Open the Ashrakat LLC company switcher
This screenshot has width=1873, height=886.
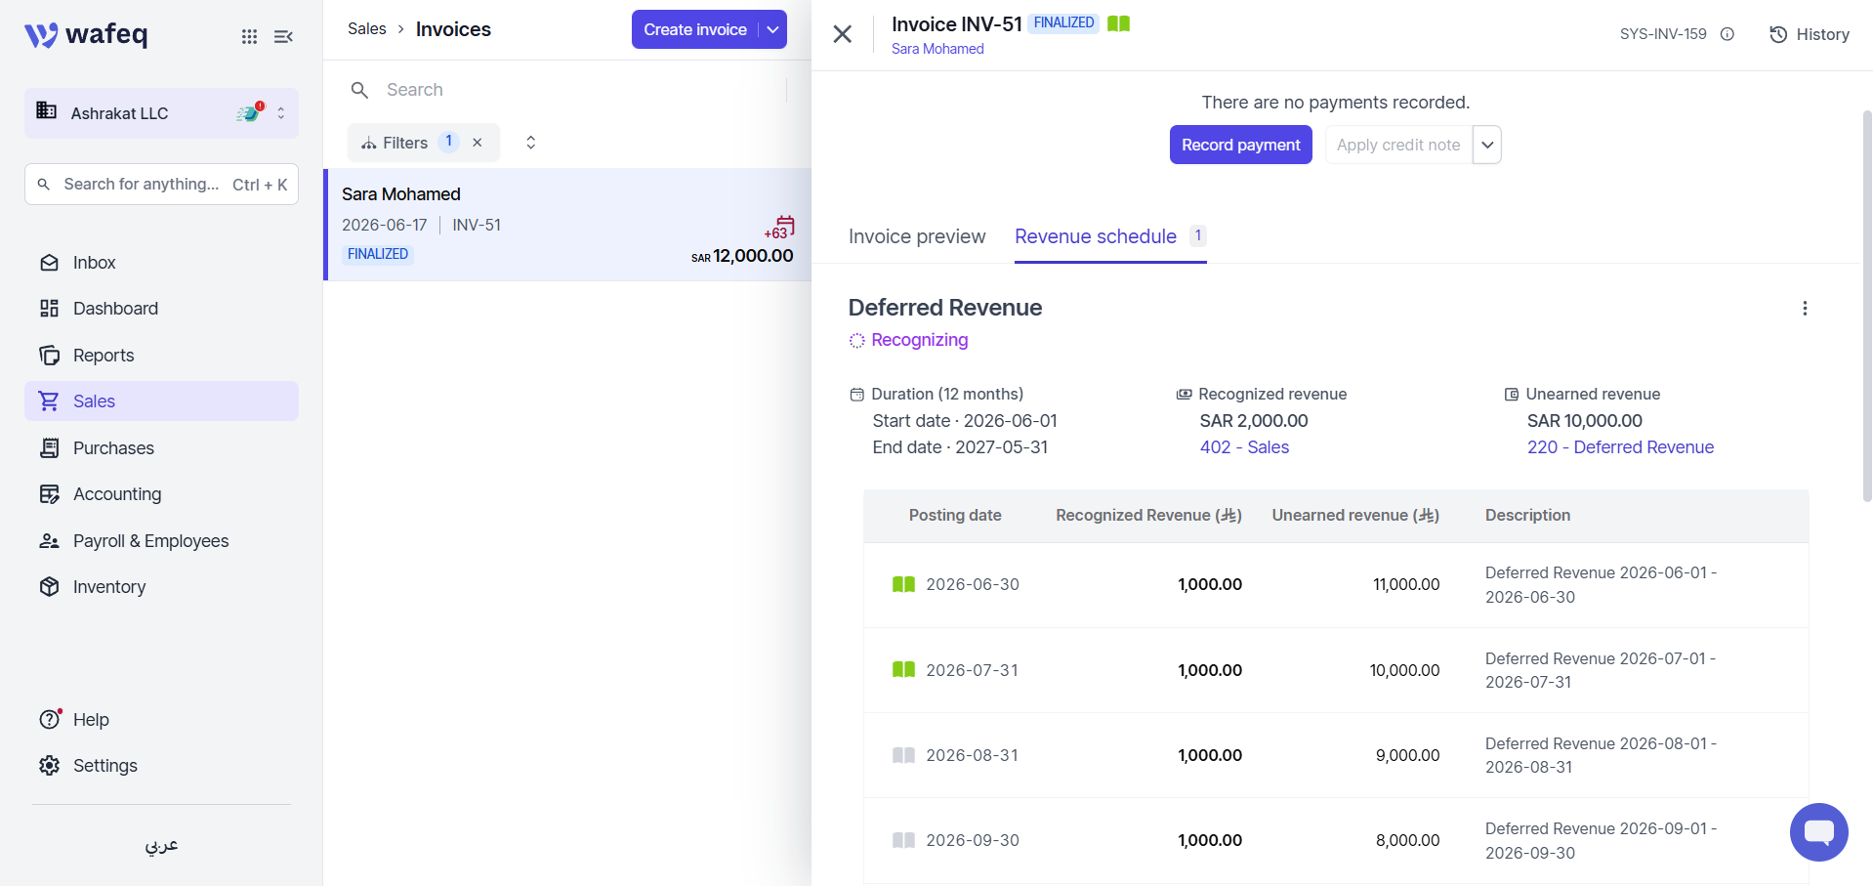pos(161,113)
